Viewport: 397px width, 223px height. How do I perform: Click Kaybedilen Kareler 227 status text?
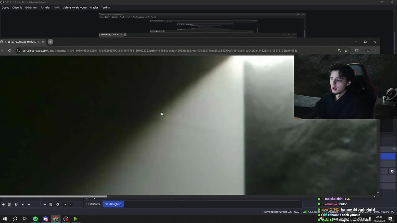tap(282, 212)
